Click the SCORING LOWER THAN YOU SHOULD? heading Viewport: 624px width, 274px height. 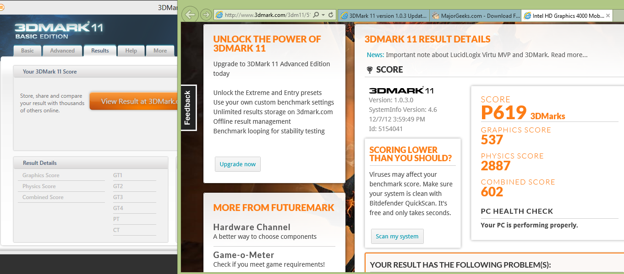411,154
